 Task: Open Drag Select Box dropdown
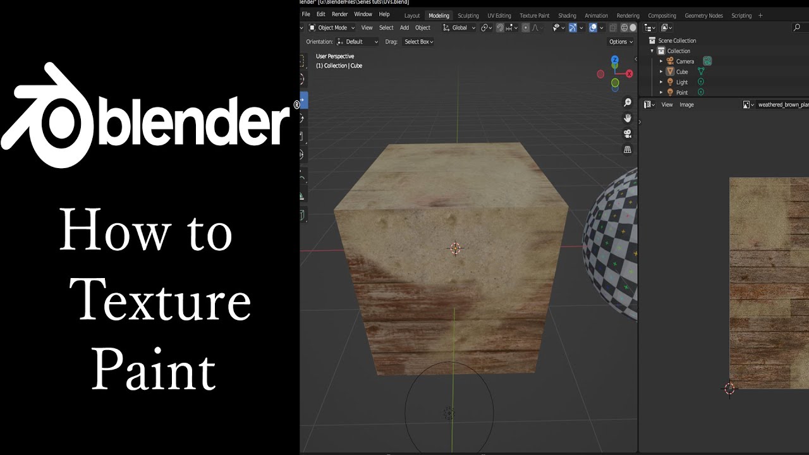click(x=419, y=42)
